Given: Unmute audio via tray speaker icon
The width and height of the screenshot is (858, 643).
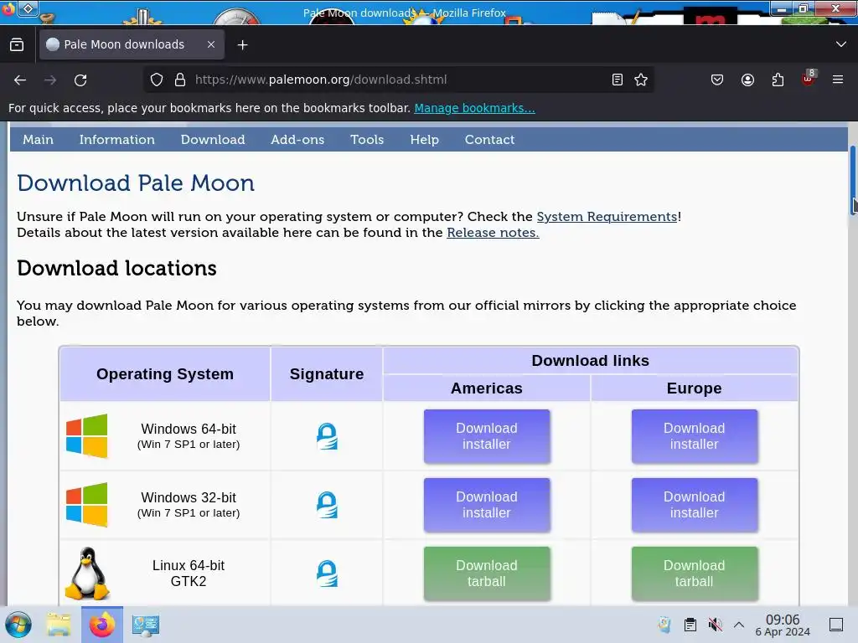Looking at the screenshot, I should tap(715, 625).
